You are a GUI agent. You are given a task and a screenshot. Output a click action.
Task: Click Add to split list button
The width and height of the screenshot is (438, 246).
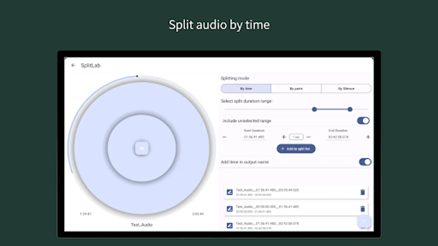[x=296, y=149]
